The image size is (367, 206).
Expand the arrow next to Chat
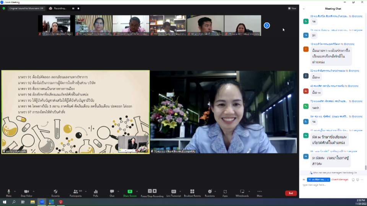[118, 192]
